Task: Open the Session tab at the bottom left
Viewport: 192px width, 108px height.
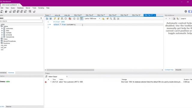Action: pyautogui.click(x=9, y=106)
